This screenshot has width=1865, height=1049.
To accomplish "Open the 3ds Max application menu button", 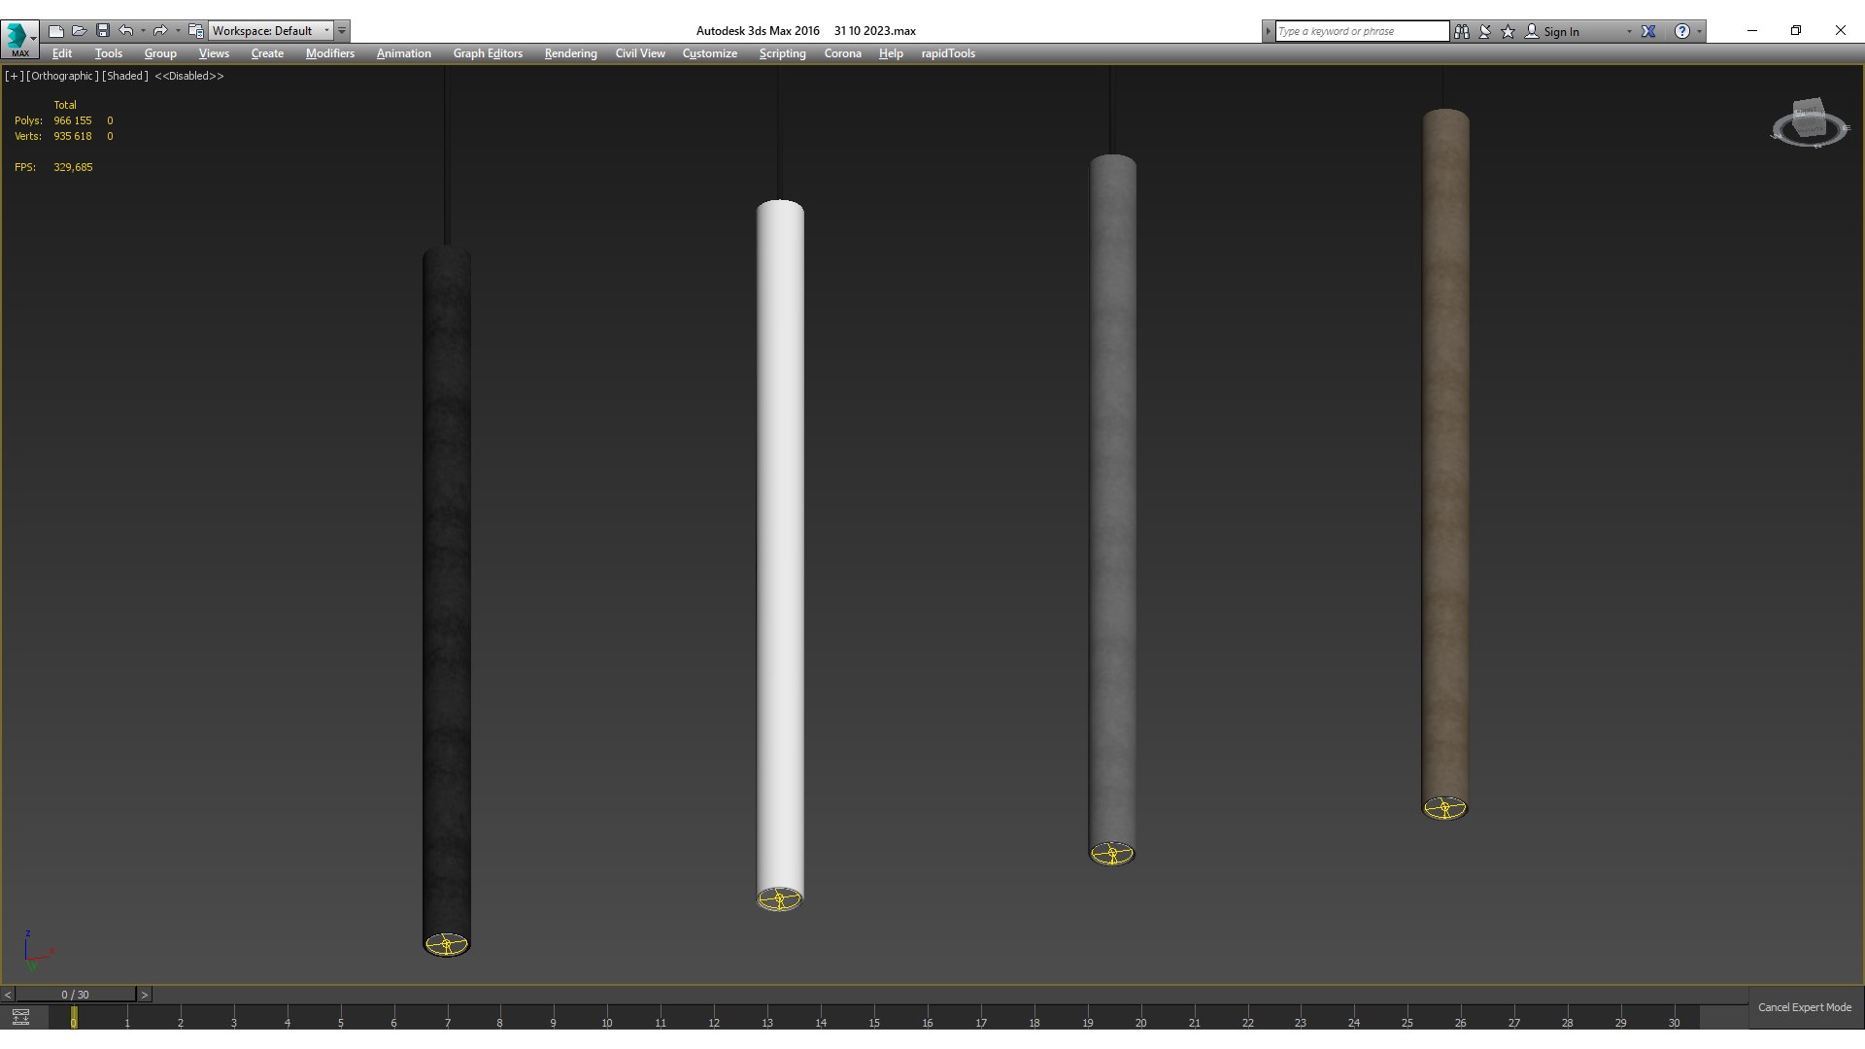I will tap(19, 39).
